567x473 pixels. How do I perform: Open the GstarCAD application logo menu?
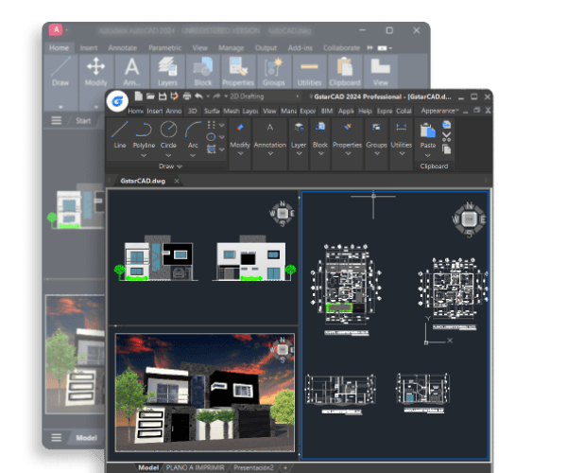[117, 101]
